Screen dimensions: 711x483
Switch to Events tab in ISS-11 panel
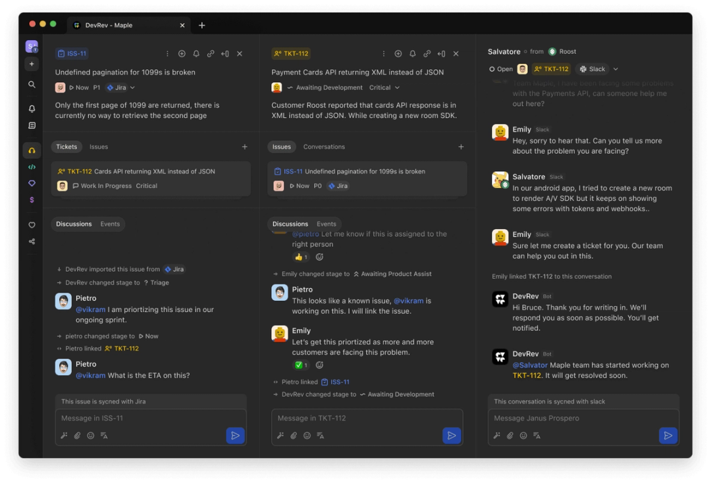110,224
